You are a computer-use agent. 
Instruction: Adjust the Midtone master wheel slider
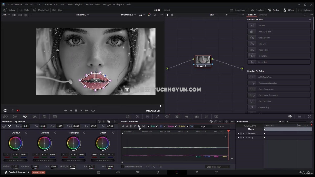44,160
